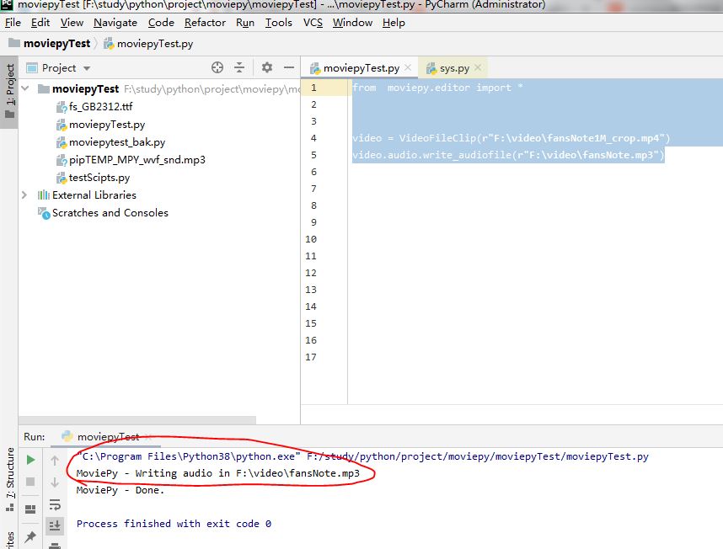Open the Code menu

point(161,23)
